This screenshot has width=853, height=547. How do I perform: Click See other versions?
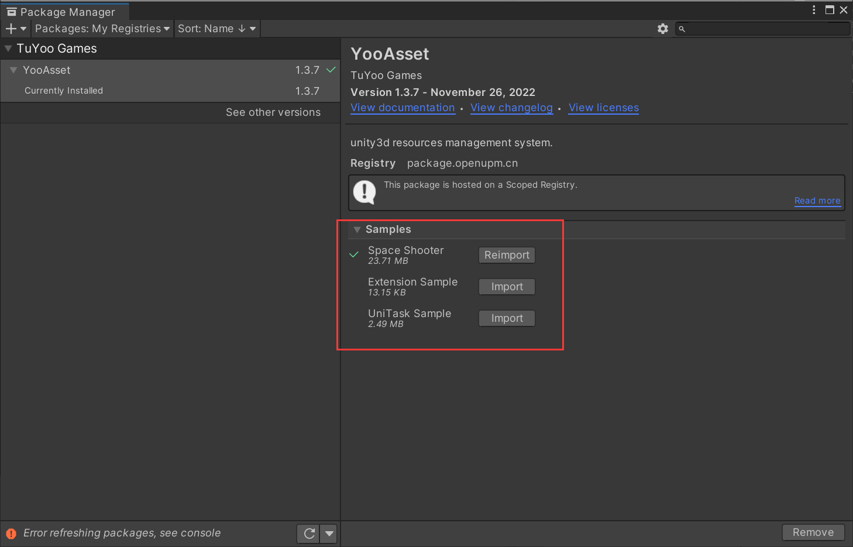[x=273, y=112]
